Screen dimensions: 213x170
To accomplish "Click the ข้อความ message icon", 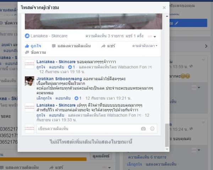I will [x=27, y=52].
